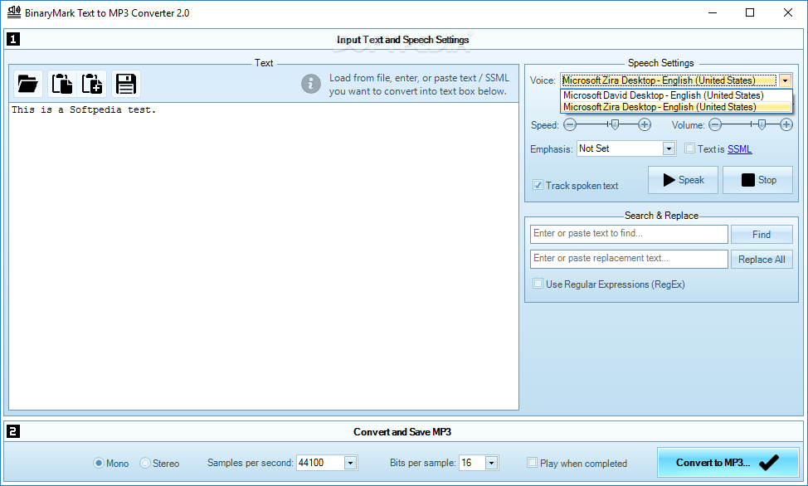Choose Microsoft Zira Desktop voice in list
The width and height of the screenshot is (808, 486).
[x=676, y=107]
